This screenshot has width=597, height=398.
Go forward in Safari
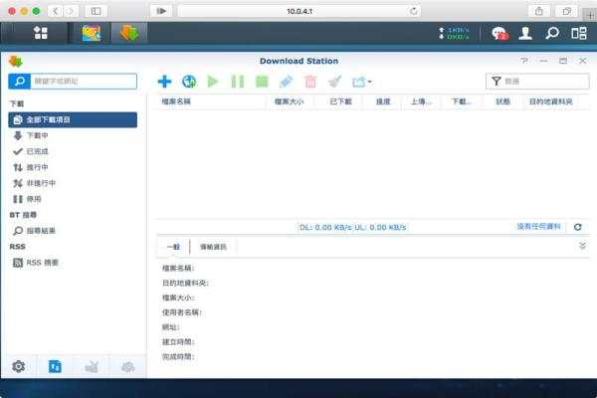[70, 11]
